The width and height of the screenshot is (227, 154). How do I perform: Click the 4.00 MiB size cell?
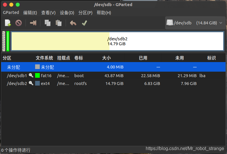(115, 67)
